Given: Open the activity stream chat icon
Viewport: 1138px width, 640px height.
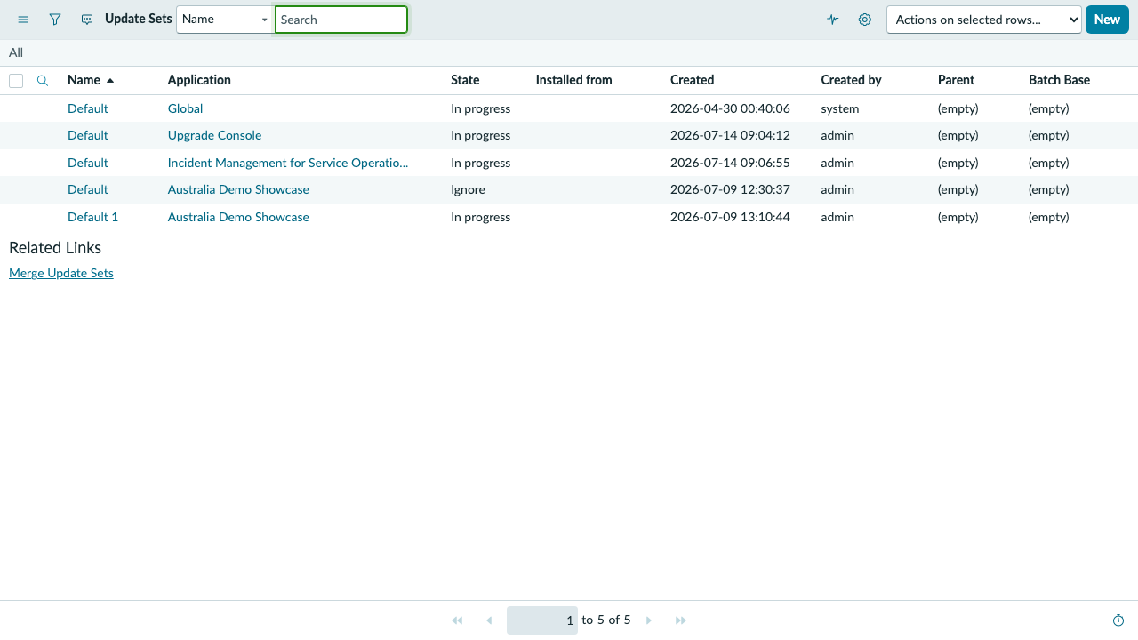Looking at the screenshot, I should click(87, 20).
